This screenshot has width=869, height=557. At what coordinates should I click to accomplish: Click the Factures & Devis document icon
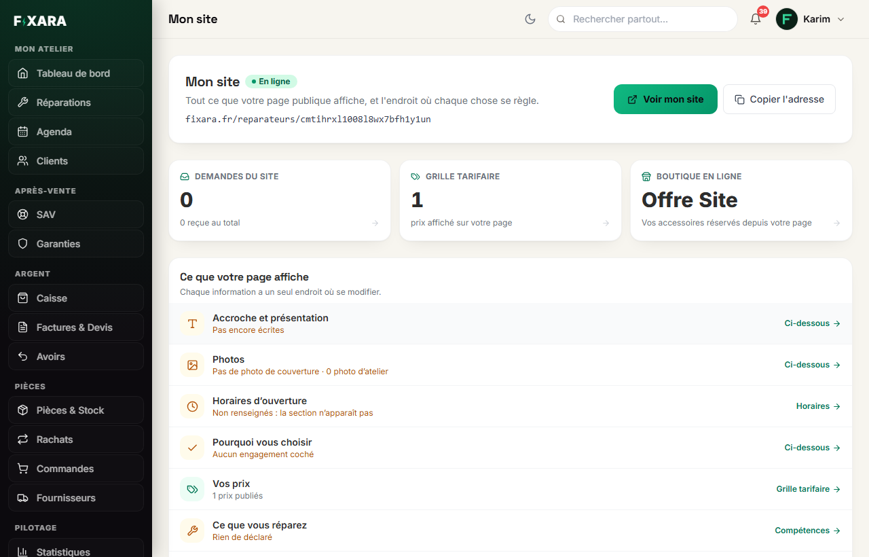pyautogui.click(x=23, y=327)
